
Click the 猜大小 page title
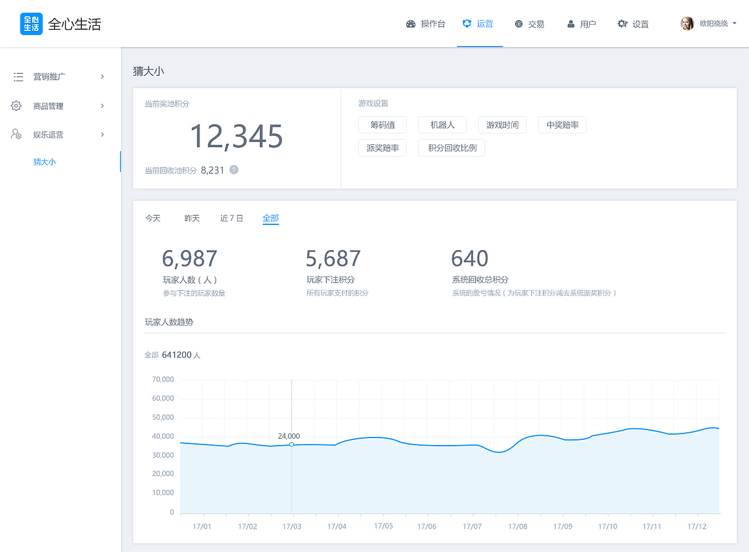pyautogui.click(x=149, y=71)
